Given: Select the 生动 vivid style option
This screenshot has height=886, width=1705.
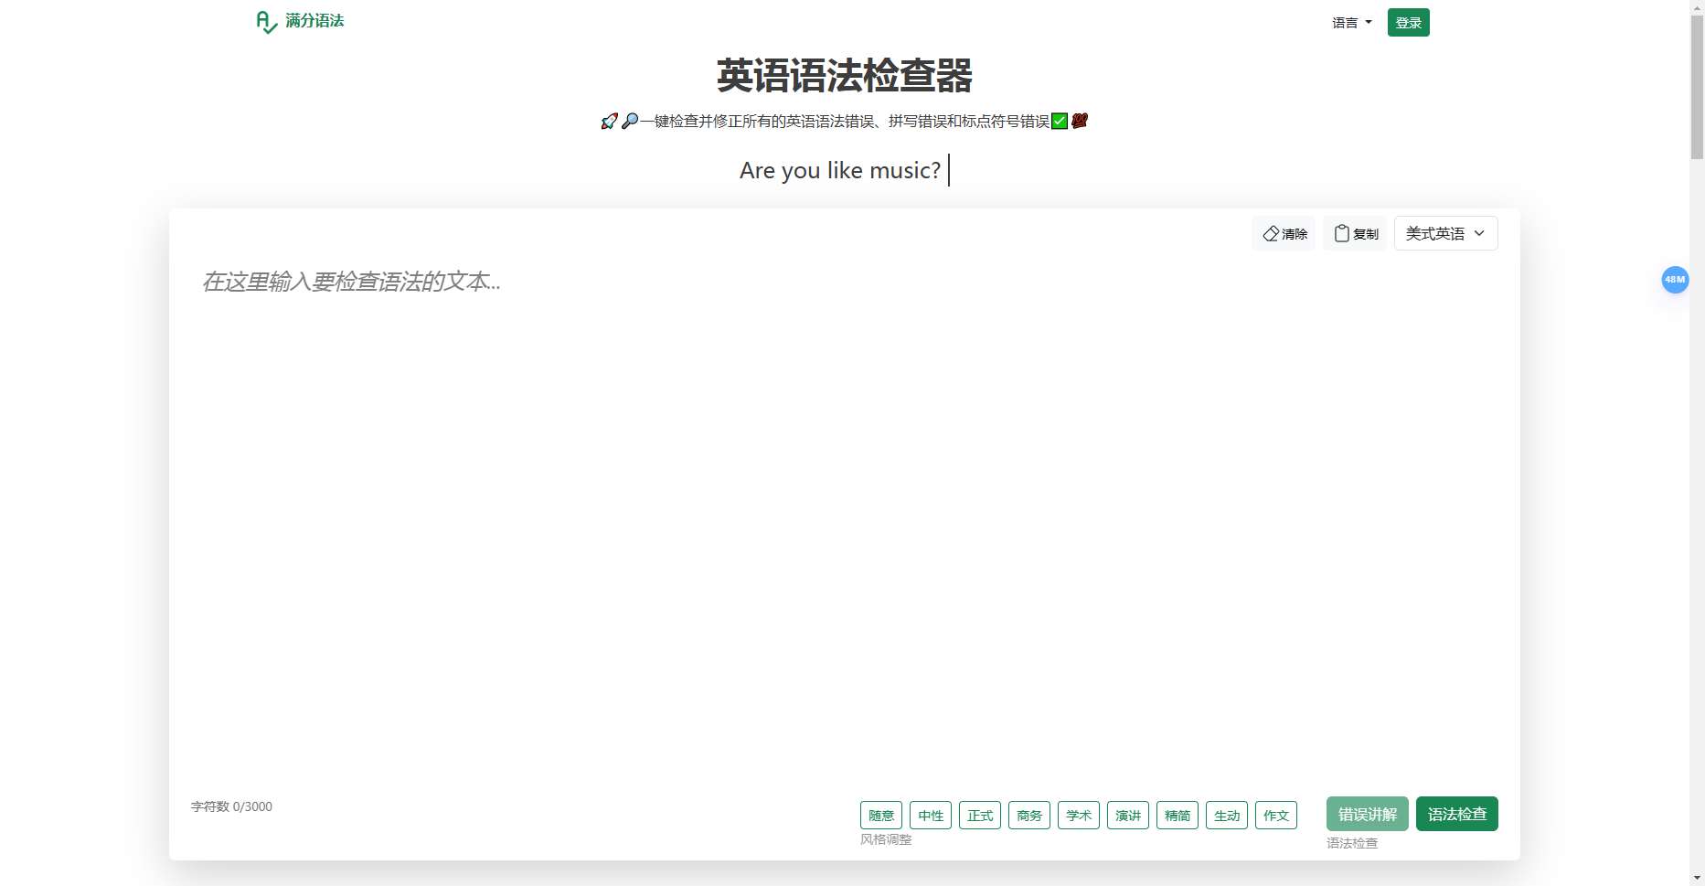Looking at the screenshot, I should 1227,815.
